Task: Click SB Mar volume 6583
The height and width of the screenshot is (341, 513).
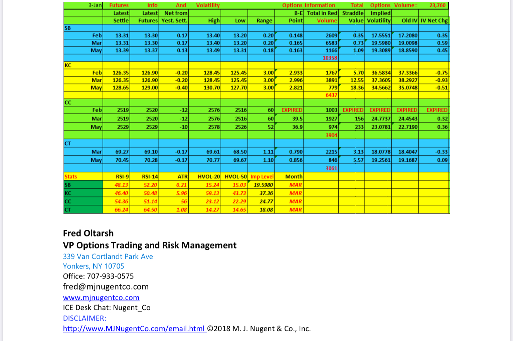Action: pos(331,43)
